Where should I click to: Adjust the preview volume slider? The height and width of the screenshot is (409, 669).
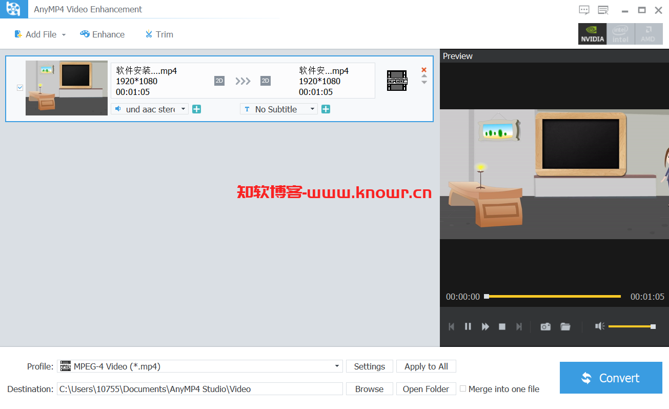[x=632, y=326]
